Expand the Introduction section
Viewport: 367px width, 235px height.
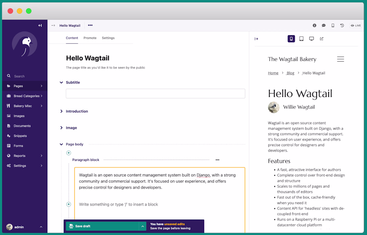click(x=61, y=111)
